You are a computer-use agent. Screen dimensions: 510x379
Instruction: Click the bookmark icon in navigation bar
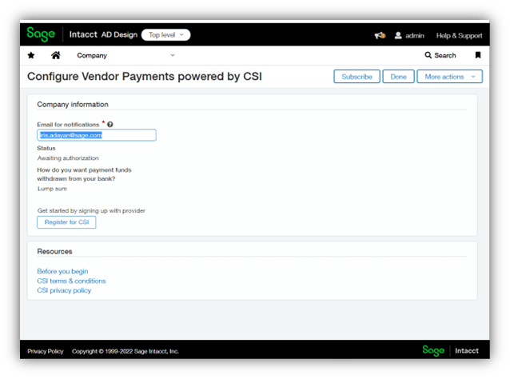tap(478, 55)
